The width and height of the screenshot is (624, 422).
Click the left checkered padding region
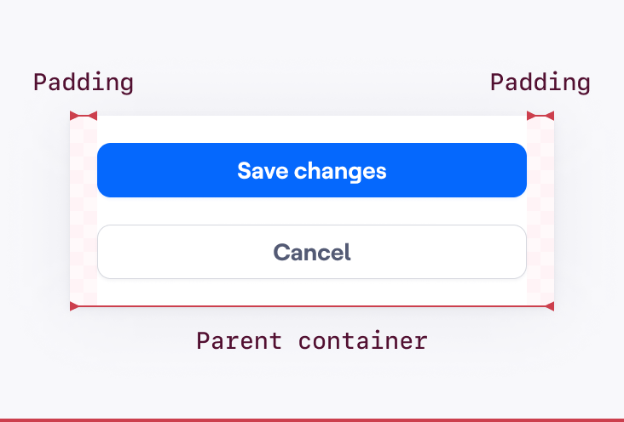[x=84, y=211]
